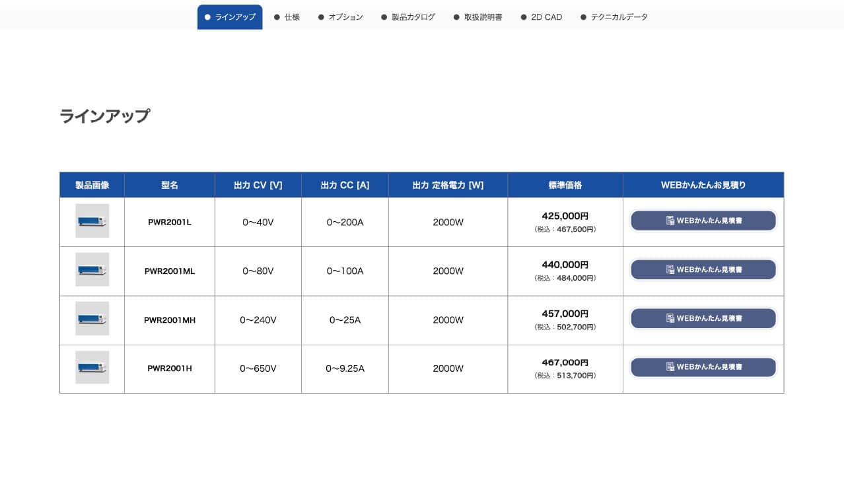Click the 出力 CC [A] column header
The height and width of the screenshot is (482, 844).
click(345, 185)
